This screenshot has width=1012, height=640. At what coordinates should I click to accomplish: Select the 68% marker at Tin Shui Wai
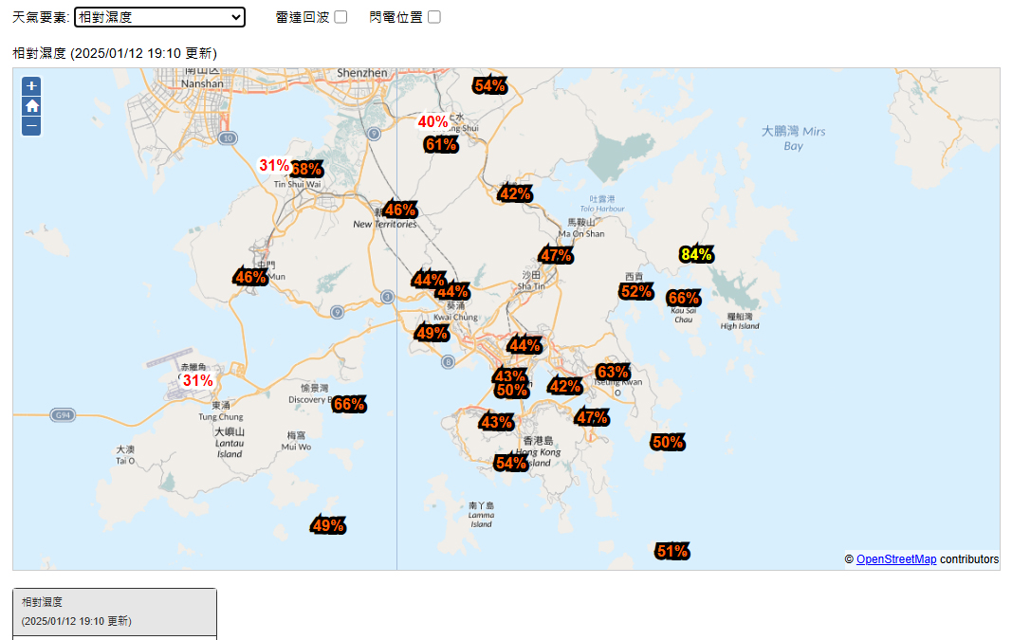307,169
